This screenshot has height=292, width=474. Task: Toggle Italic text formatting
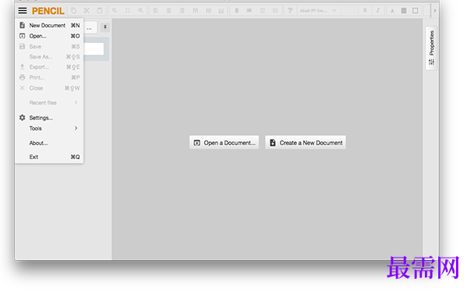tap(378, 11)
